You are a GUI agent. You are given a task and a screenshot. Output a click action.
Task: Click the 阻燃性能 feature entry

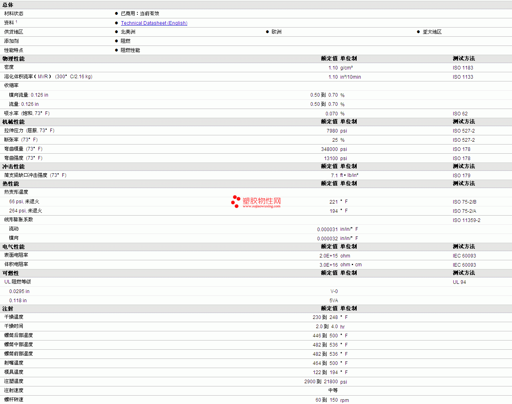pos(131,50)
